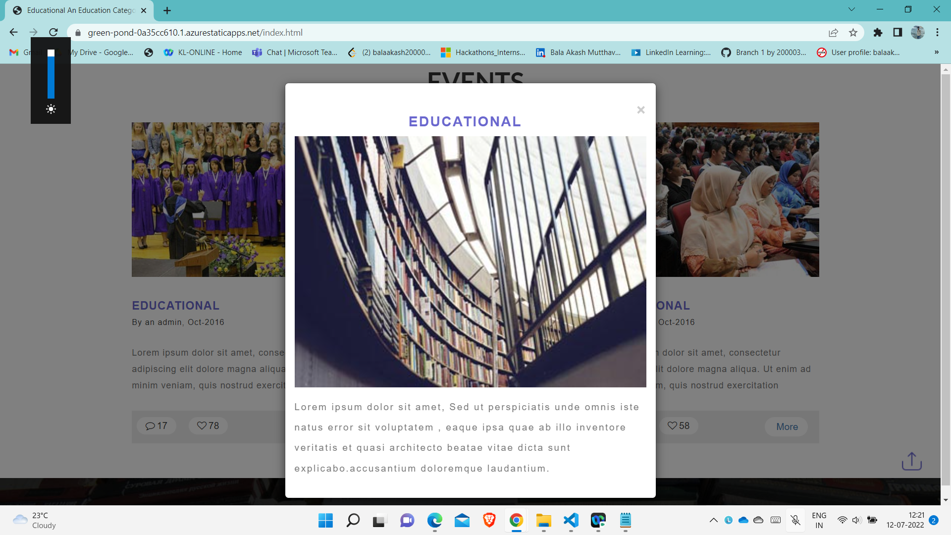Toggle the Chrome side panel
Viewport: 951px width, 535px height.
point(898,33)
